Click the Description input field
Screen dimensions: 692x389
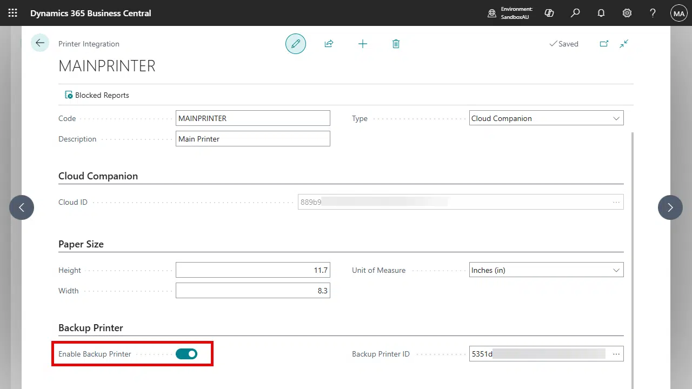[252, 139]
